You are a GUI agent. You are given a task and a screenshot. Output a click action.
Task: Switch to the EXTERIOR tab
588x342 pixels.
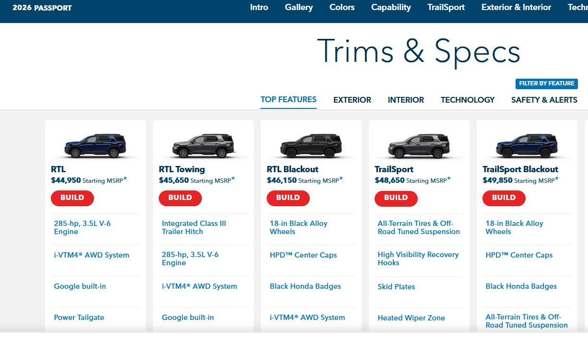pos(352,100)
